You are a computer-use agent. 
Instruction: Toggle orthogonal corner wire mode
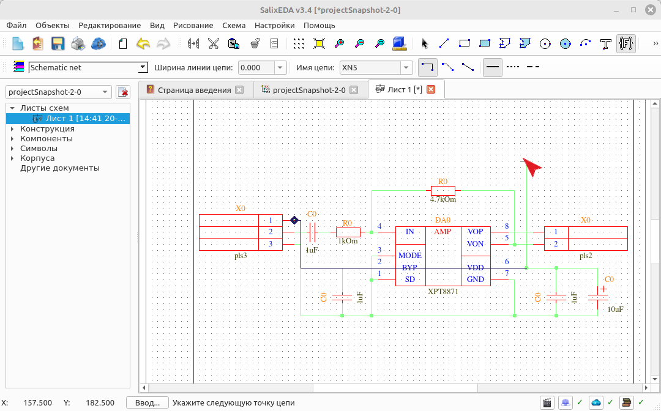click(427, 67)
